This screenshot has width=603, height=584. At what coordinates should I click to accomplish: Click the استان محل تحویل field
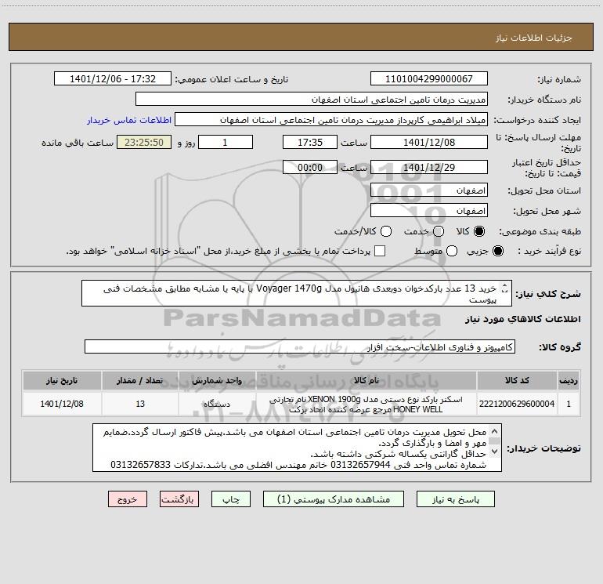click(429, 190)
